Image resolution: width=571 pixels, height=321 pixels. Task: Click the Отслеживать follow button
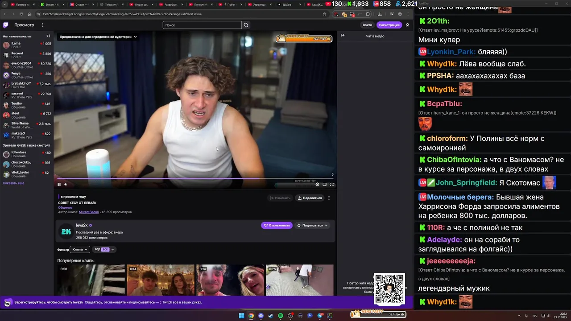coord(277,226)
